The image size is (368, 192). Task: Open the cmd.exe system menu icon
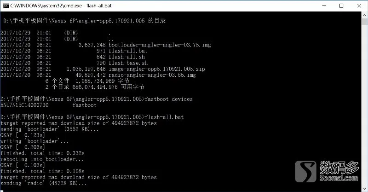click(x=6, y=6)
